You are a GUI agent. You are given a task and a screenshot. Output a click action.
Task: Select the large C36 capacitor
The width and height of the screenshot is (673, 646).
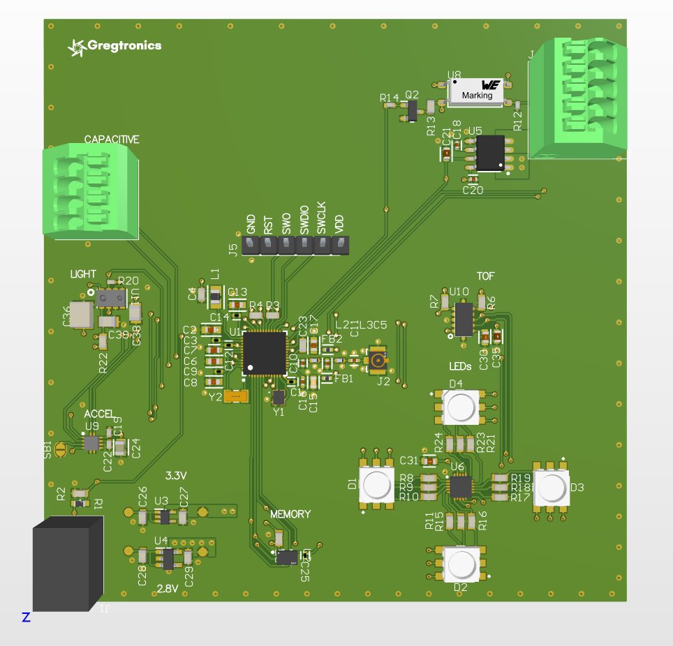point(81,315)
